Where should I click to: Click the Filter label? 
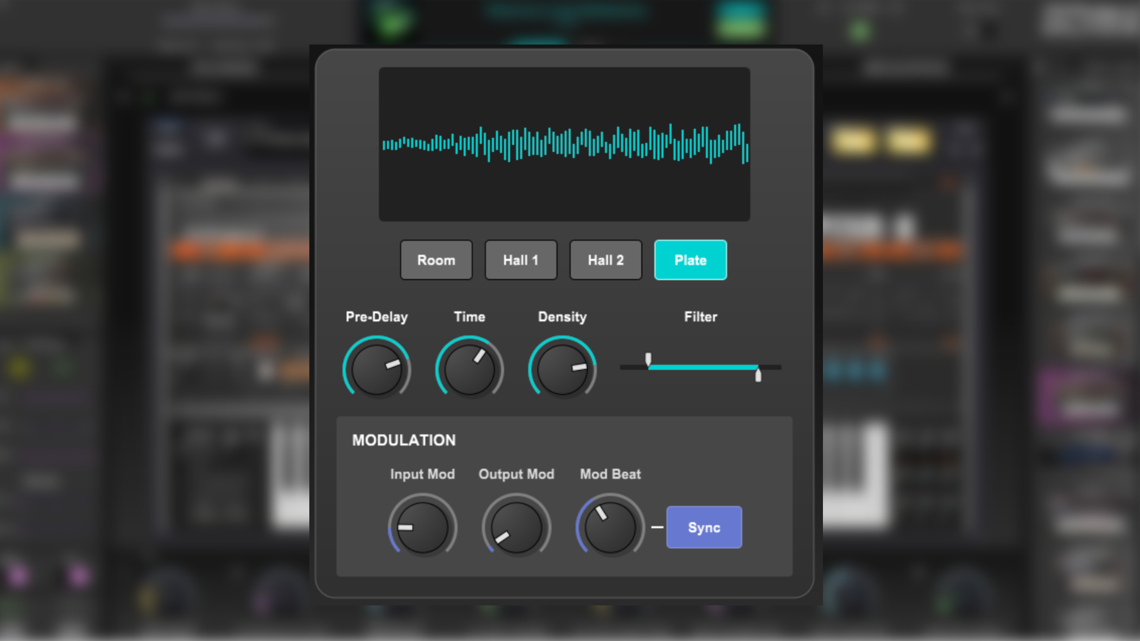coord(701,317)
